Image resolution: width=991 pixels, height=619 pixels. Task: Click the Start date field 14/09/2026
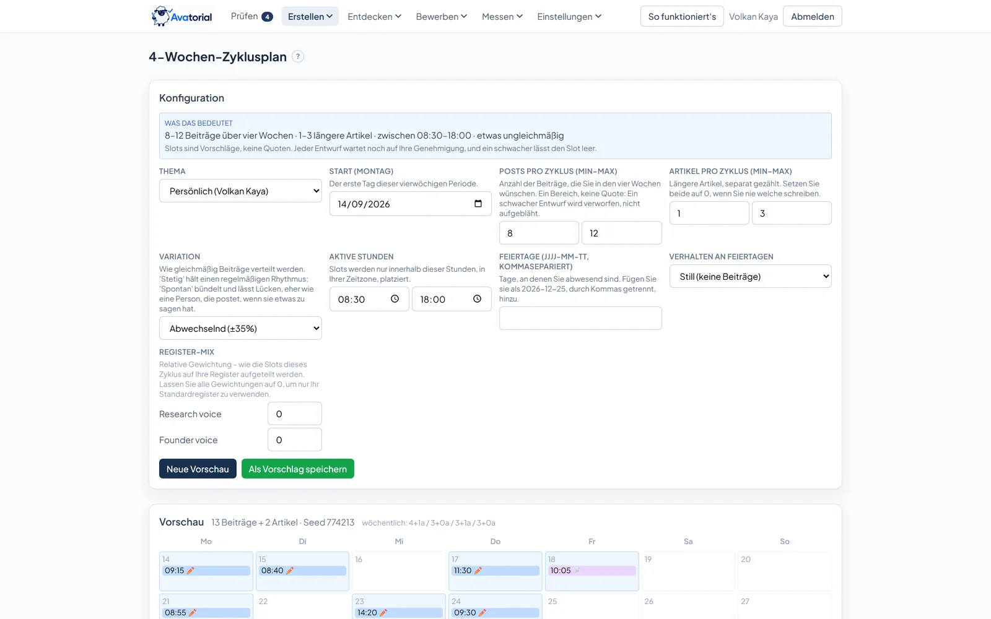tap(410, 204)
